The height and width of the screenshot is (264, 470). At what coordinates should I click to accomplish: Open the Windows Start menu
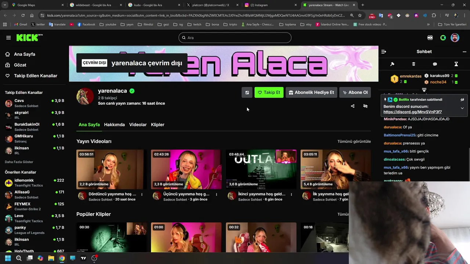click(x=8, y=258)
